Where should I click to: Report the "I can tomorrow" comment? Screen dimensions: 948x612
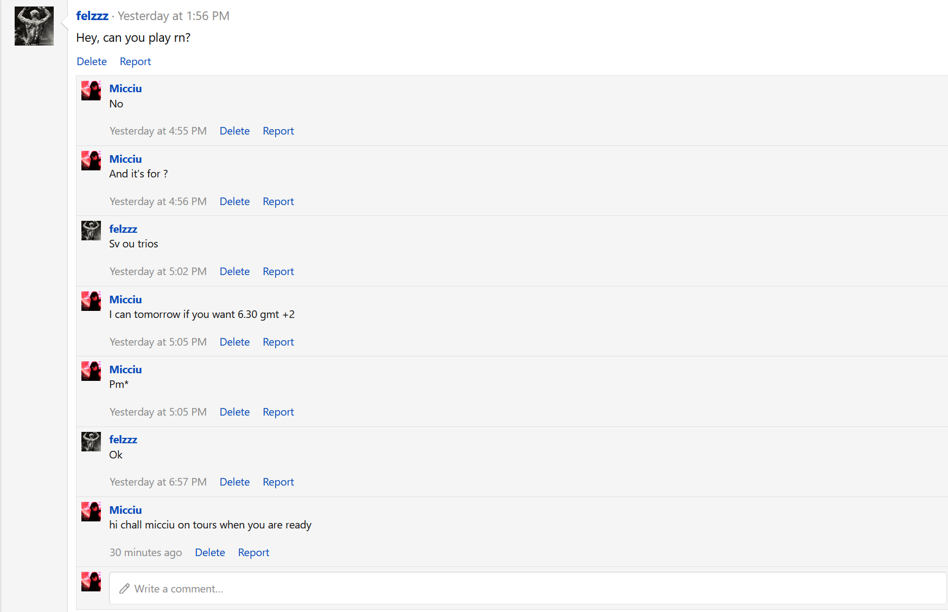[x=278, y=342]
